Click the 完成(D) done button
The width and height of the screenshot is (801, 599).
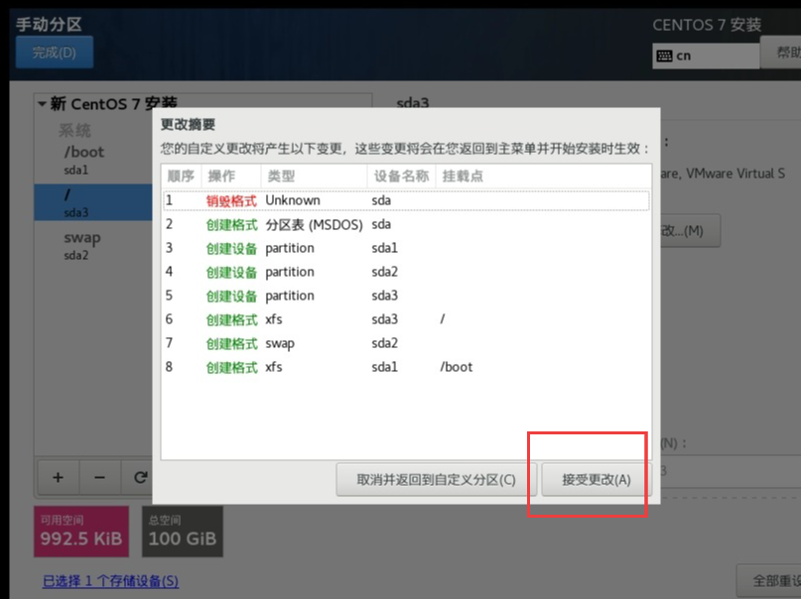(x=55, y=52)
